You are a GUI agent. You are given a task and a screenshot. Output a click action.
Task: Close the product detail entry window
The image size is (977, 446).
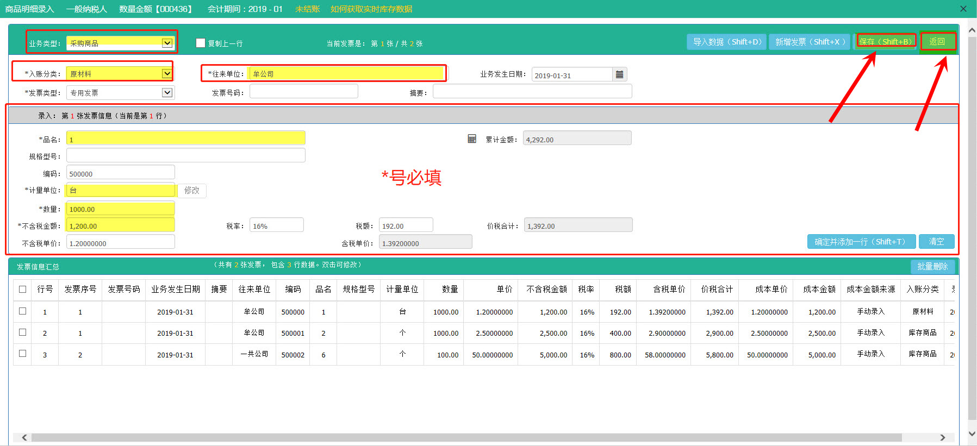point(963,9)
